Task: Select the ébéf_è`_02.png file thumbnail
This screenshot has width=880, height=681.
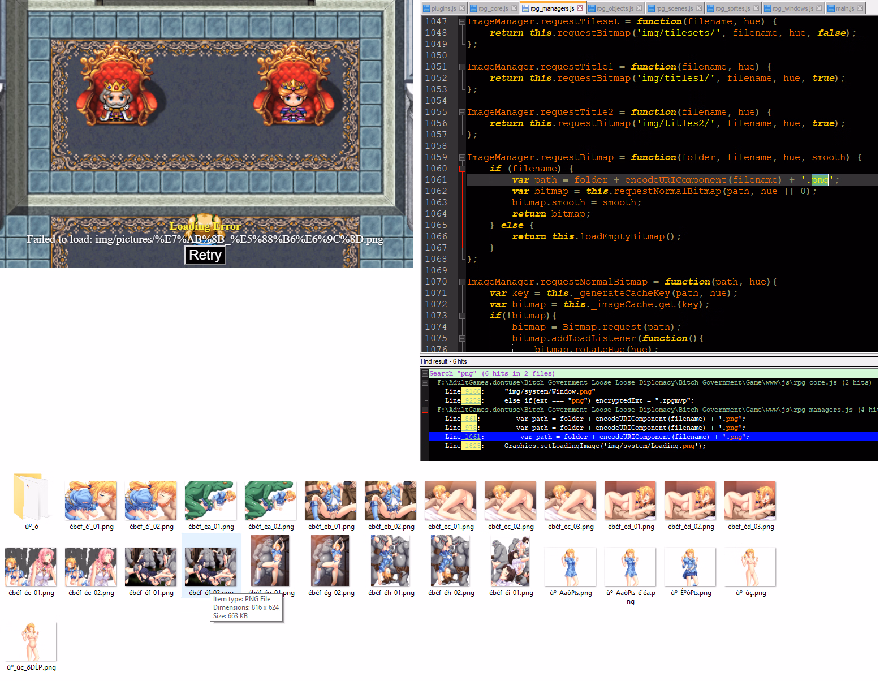Action: [151, 501]
